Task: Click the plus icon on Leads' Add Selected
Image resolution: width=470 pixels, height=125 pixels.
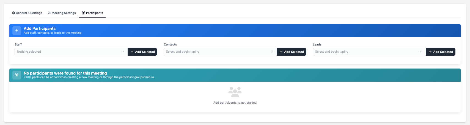Action: point(430,52)
